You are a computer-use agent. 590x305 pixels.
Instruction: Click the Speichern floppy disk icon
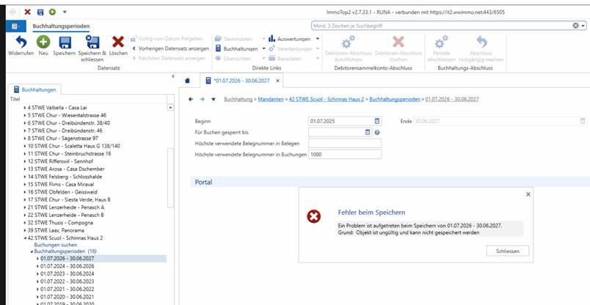coord(65,42)
